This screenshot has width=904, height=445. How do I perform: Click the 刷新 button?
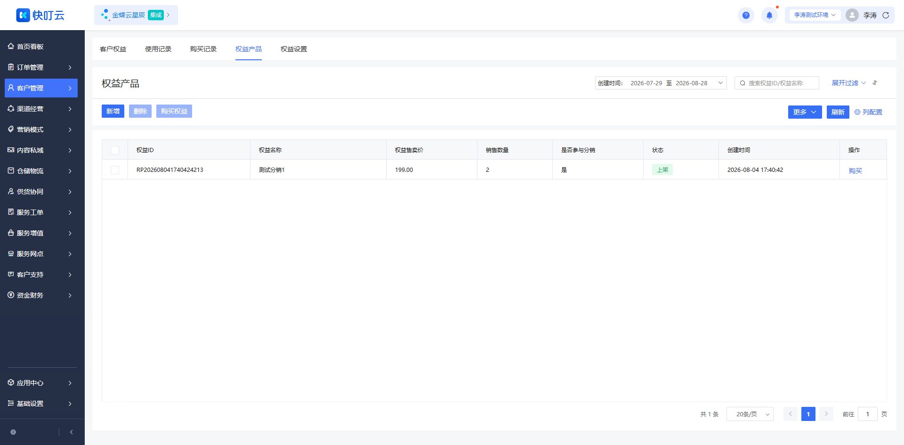coord(838,112)
